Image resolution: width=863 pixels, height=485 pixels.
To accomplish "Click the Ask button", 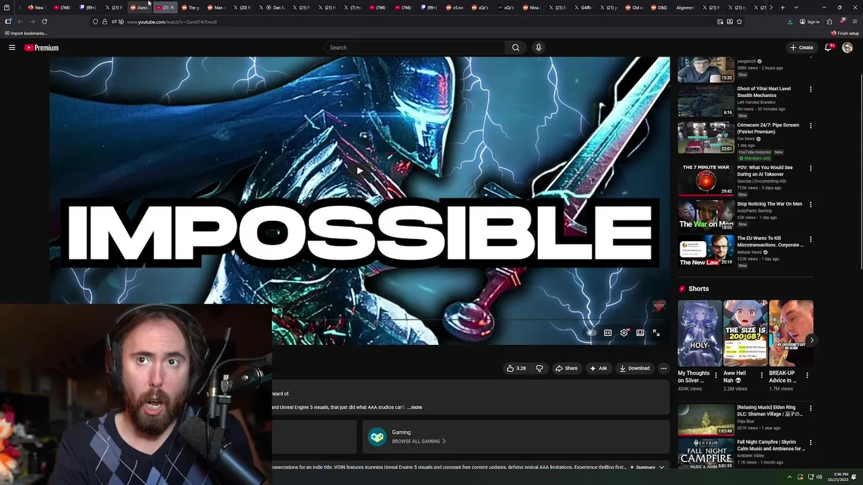I will pyautogui.click(x=598, y=368).
